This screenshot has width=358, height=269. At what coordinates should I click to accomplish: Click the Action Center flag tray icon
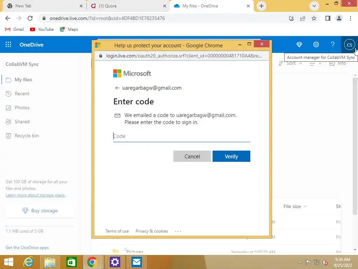coord(308,262)
